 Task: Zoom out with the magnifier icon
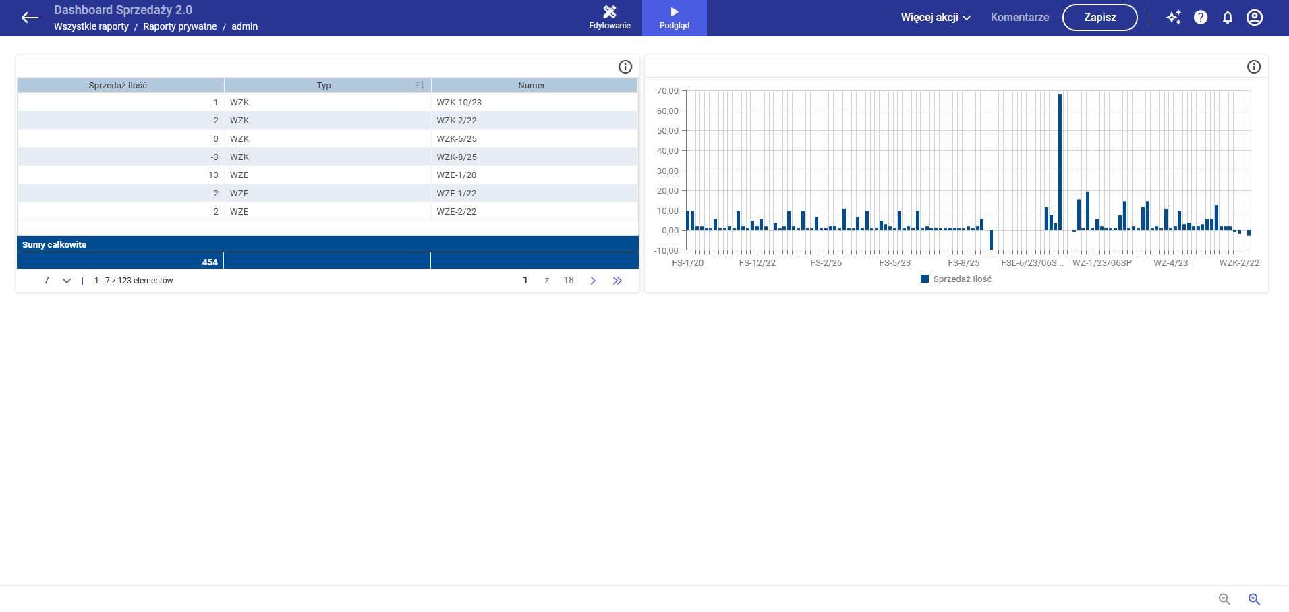1224,599
